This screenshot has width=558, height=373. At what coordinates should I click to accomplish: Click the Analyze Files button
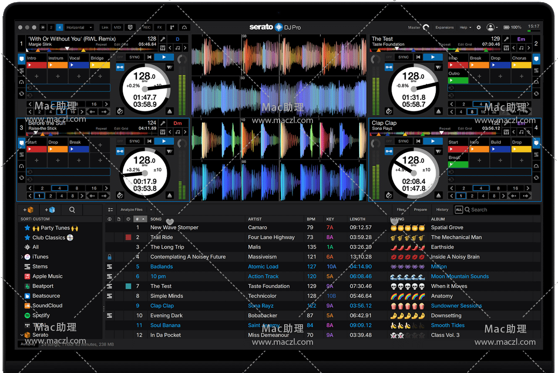pyautogui.click(x=132, y=210)
